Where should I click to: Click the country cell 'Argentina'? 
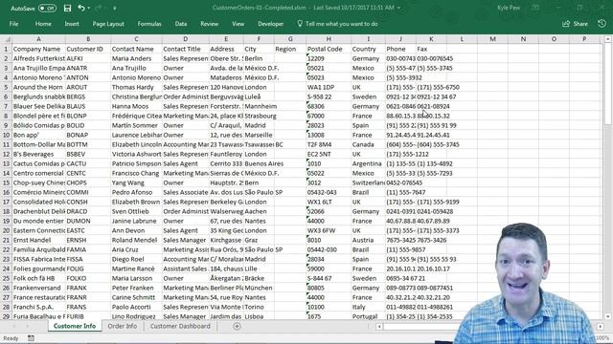tap(368, 163)
